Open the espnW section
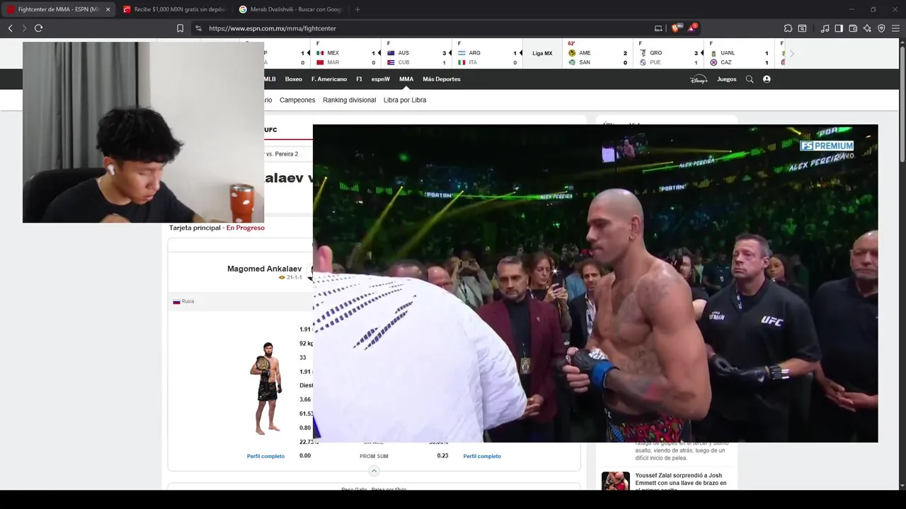 click(x=381, y=79)
